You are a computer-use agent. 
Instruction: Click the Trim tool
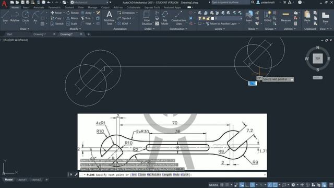tap(86, 18)
